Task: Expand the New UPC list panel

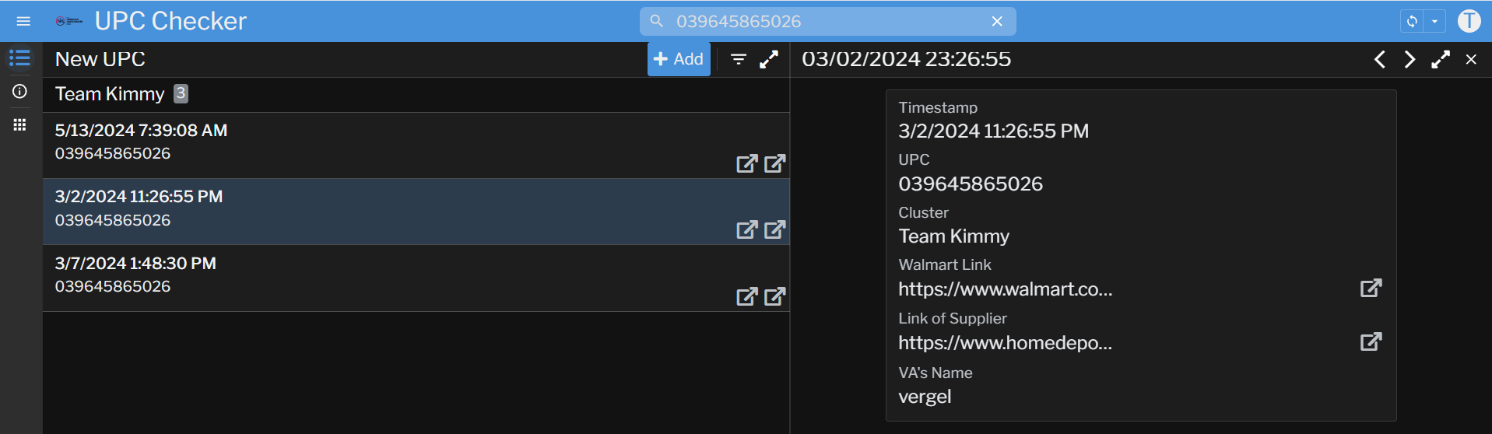Action: pyautogui.click(x=769, y=59)
